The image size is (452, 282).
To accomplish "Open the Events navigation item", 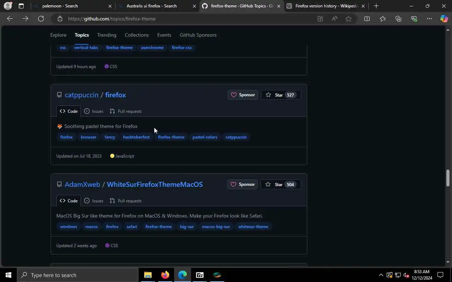I will 164,35.
